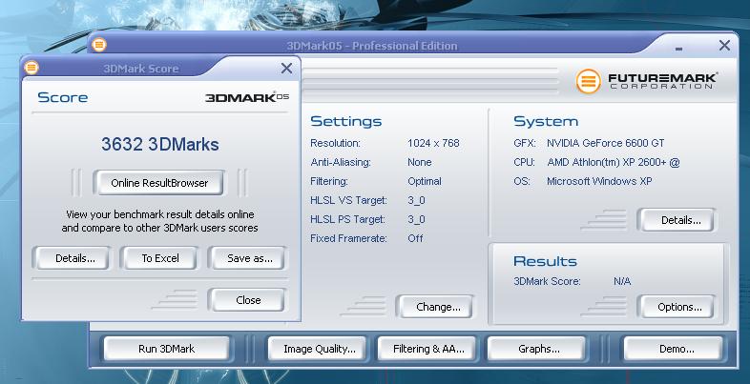Image resolution: width=750 pixels, height=384 pixels.
Task: Click the Anti-Aliasing None value
Action: [x=420, y=162]
